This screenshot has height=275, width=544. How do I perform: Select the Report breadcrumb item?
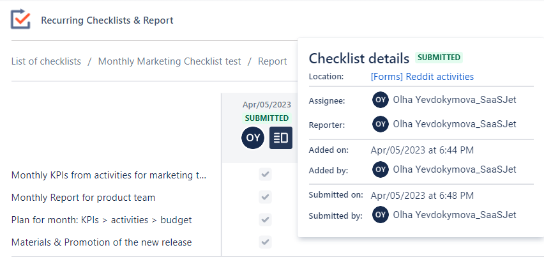272,61
